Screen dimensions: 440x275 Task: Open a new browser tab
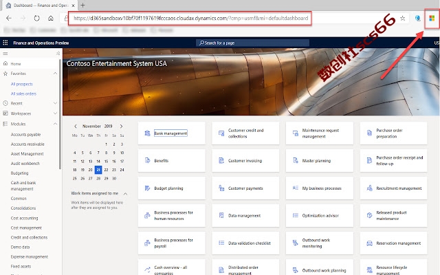click(82, 5)
